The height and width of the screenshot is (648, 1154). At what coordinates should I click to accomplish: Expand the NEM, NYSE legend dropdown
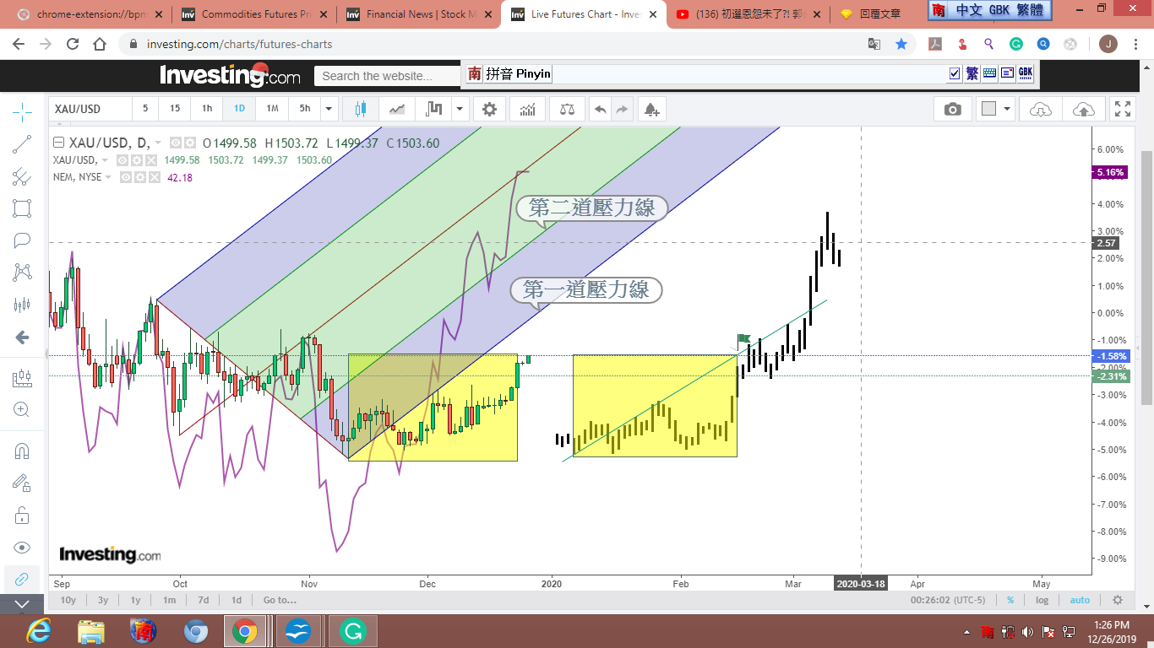[109, 177]
